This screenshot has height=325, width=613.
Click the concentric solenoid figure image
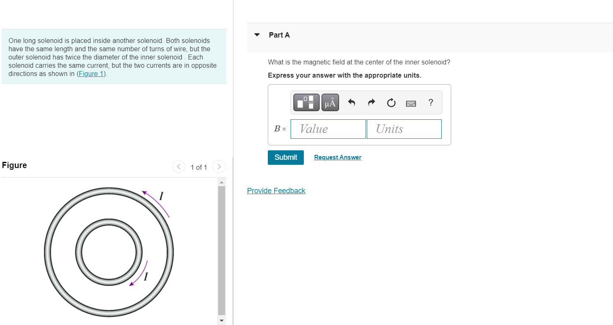coord(109,252)
